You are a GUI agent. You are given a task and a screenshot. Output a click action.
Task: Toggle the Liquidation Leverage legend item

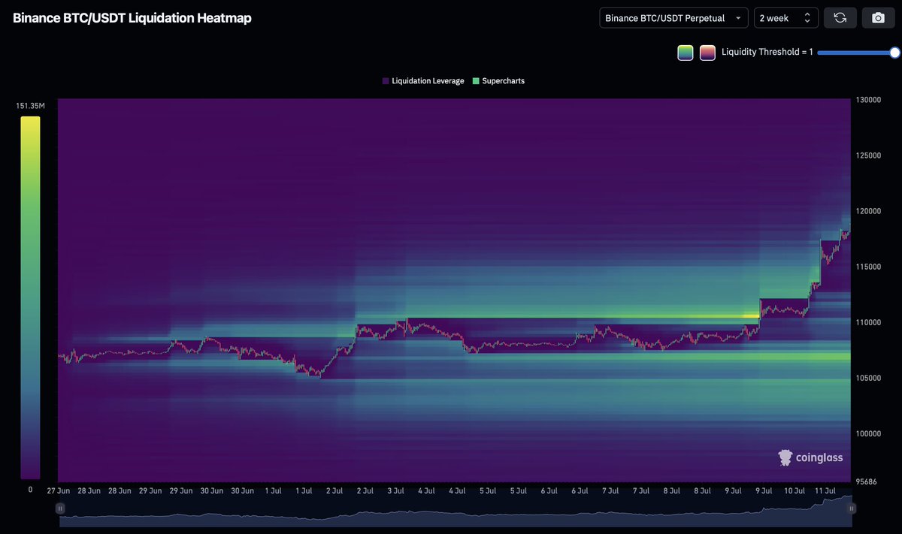coord(422,80)
